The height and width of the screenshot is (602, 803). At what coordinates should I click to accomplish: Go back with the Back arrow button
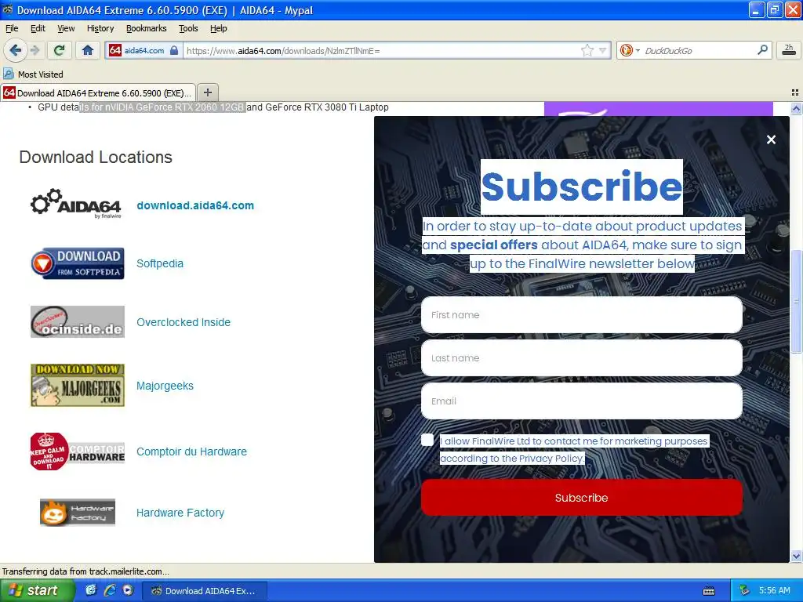coord(15,50)
